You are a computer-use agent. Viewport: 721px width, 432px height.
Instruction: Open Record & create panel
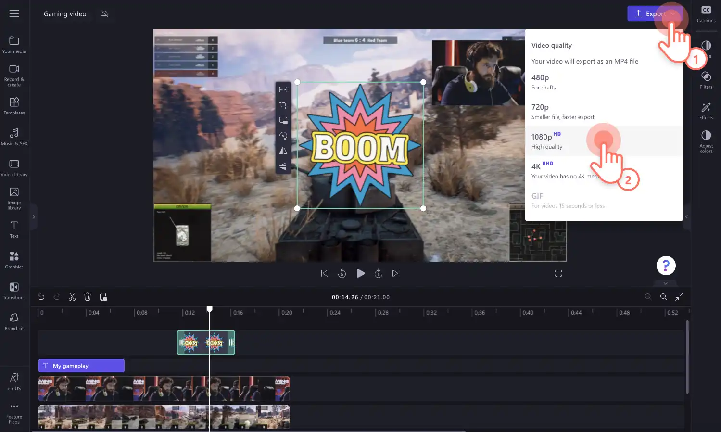tap(14, 76)
